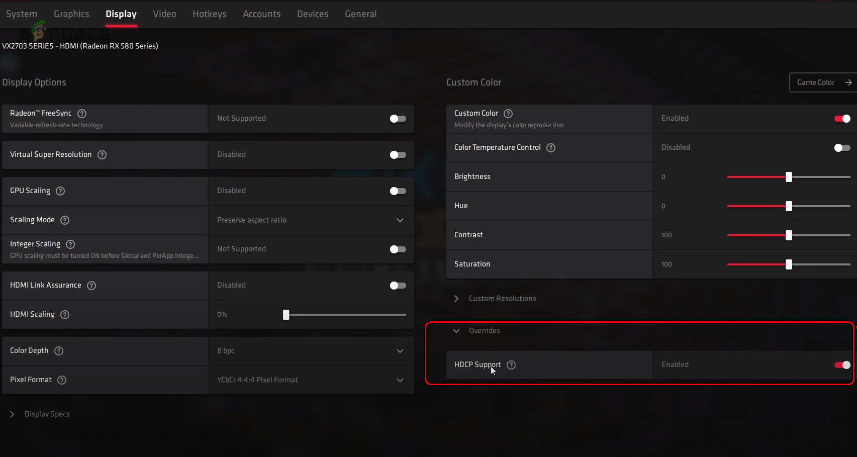Switch to the Video tab
Viewport: 857px width, 457px height.
pos(164,14)
